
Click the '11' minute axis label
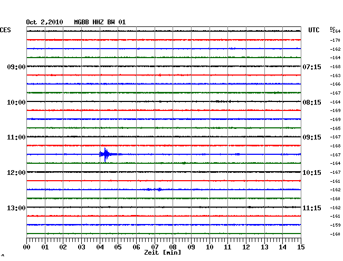pyautogui.click(x=227, y=247)
